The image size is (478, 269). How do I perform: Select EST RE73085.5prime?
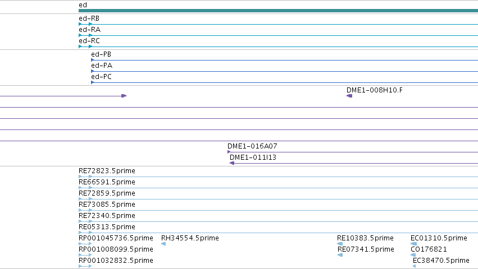pyautogui.click(x=107, y=205)
